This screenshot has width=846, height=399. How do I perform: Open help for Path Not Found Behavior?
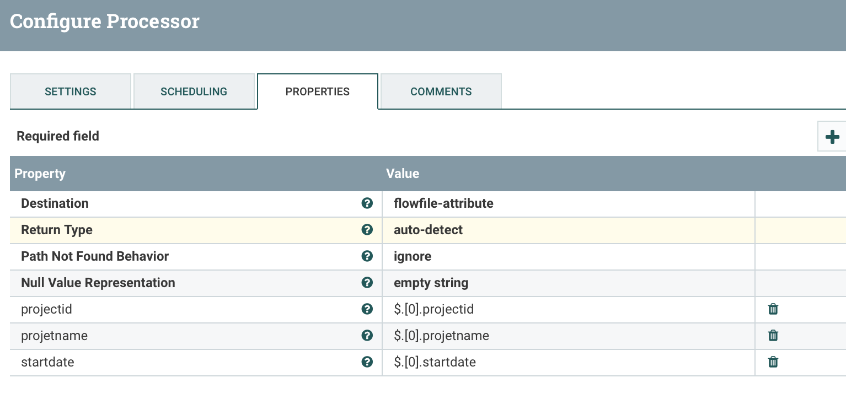(367, 256)
